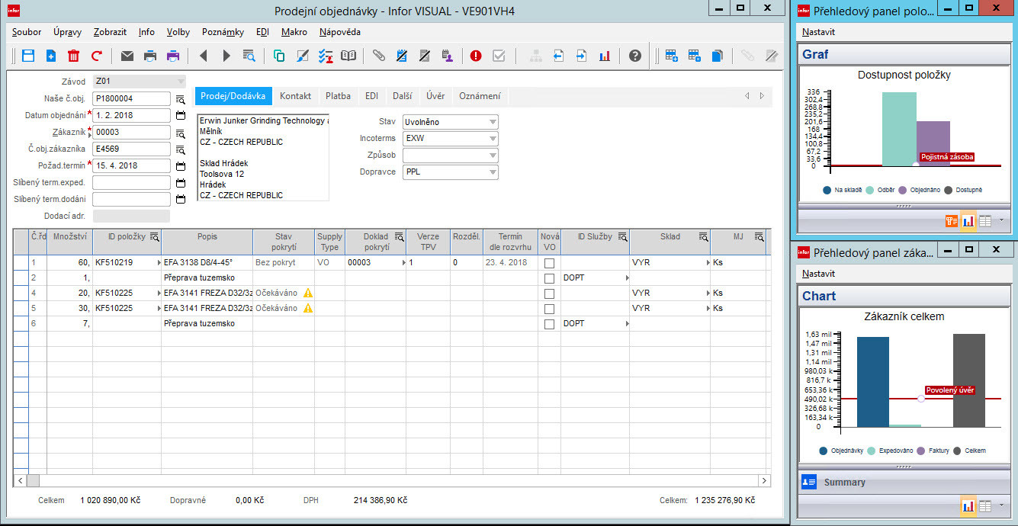Open calendar for Požad.termín

tap(181, 165)
